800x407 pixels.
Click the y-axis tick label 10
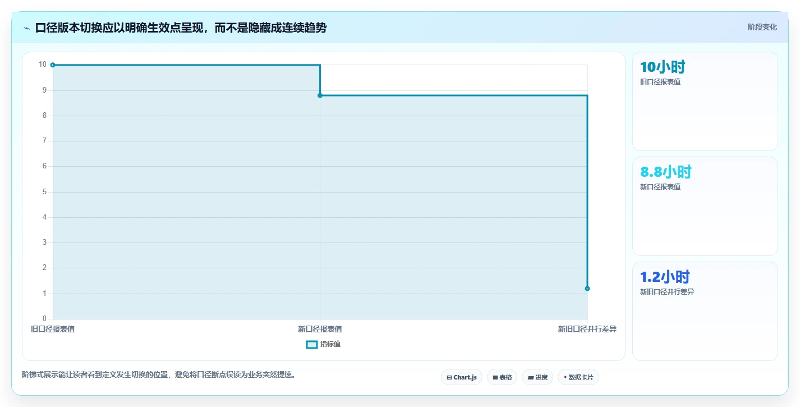click(43, 65)
